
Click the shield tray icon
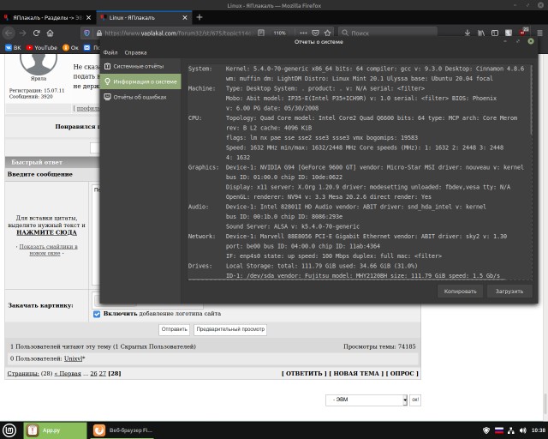point(485,430)
